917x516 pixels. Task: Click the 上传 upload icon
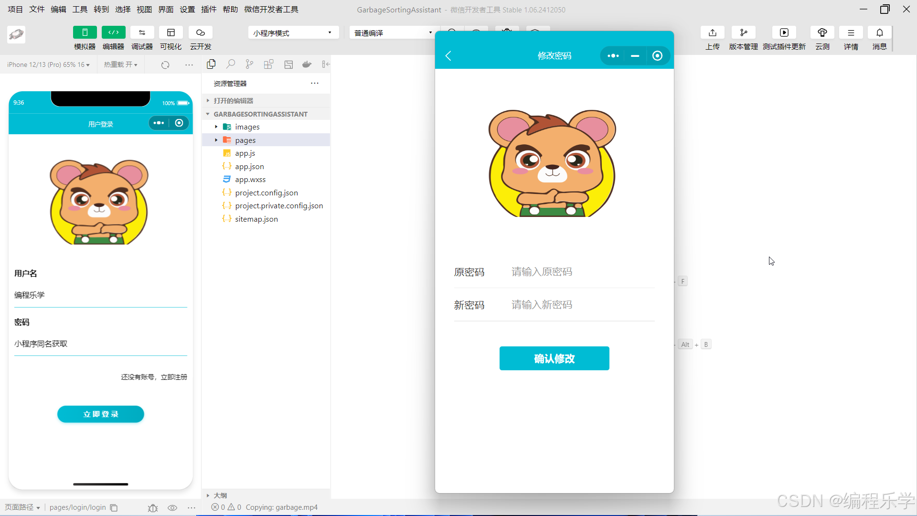[x=712, y=32]
